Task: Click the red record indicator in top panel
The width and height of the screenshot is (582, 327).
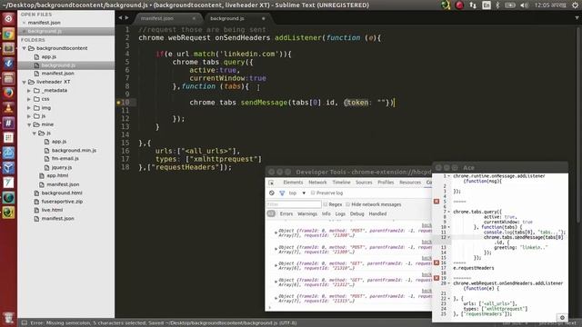Action: point(459,5)
